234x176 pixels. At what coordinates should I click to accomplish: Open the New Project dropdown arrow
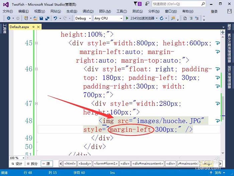click(x=31, y=18)
